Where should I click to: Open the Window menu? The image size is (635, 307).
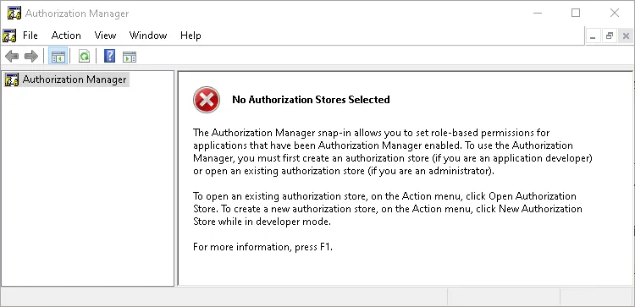148,36
